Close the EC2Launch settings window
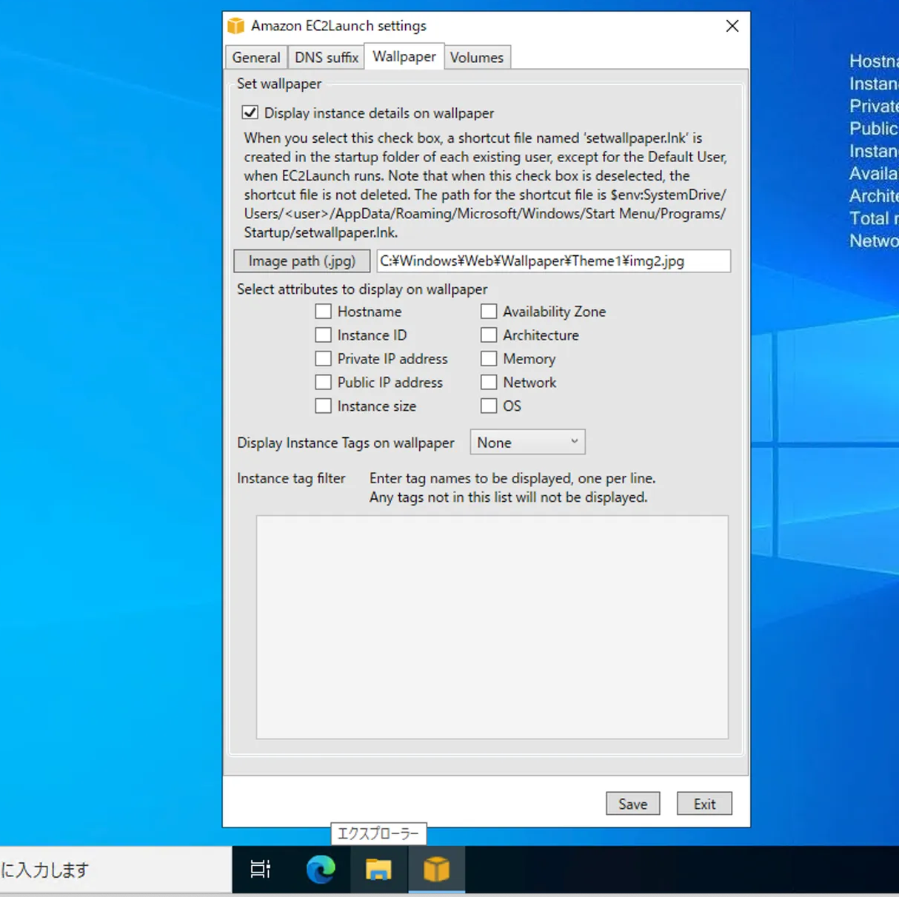Image resolution: width=899 pixels, height=897 pixels. (732, 26)
